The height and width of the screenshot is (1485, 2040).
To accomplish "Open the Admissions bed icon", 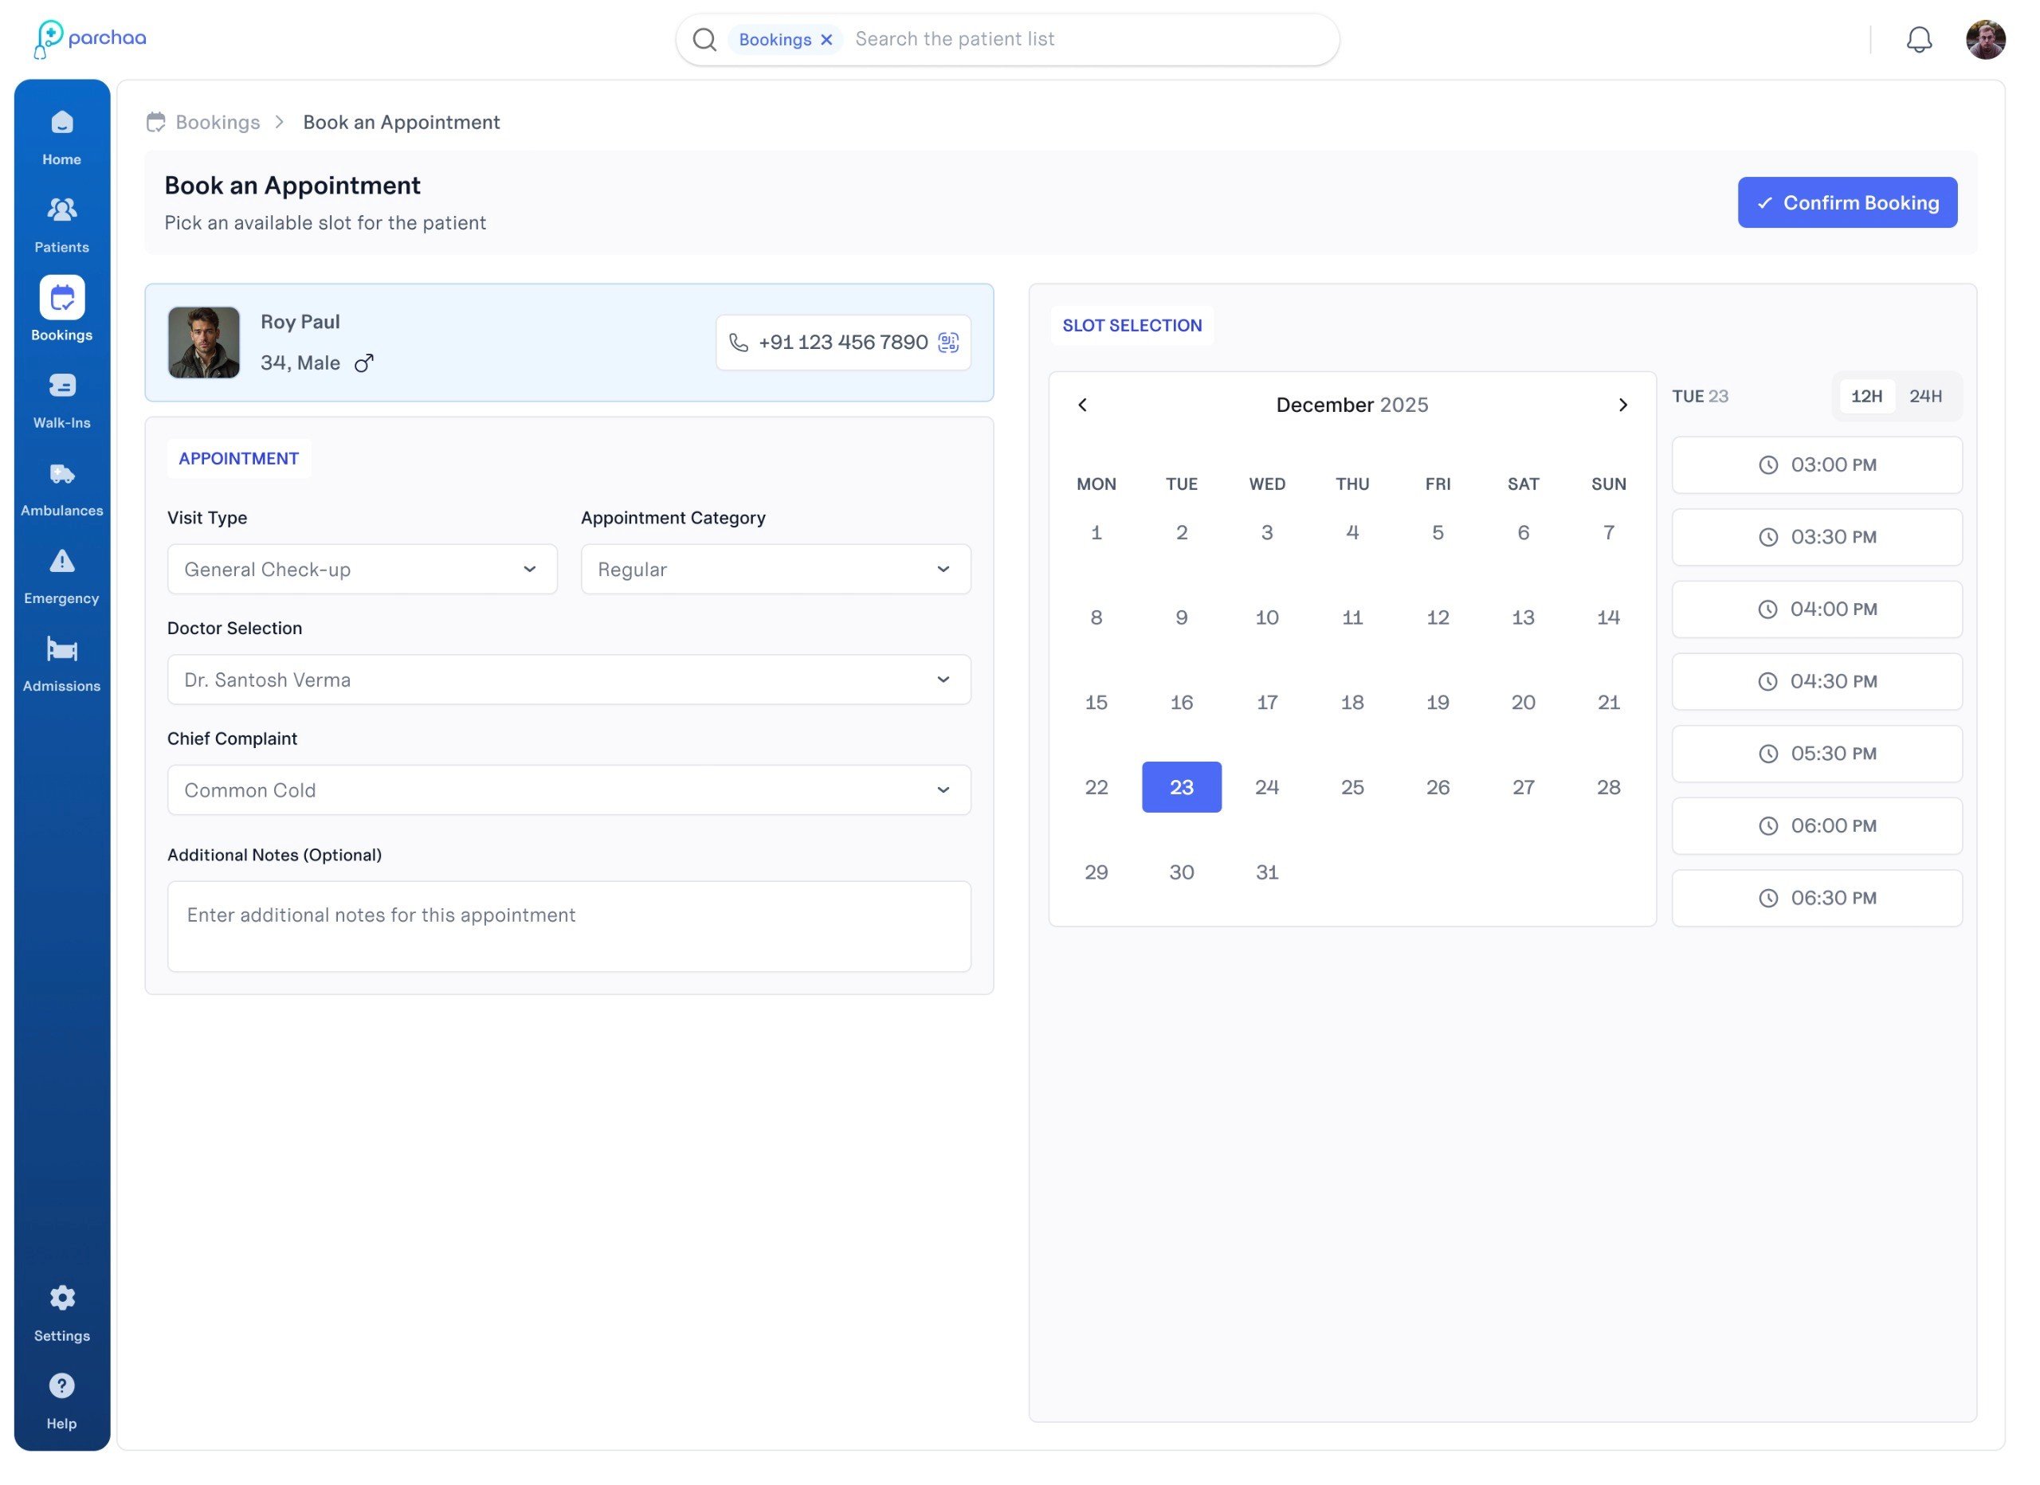I will click(62, 650).
